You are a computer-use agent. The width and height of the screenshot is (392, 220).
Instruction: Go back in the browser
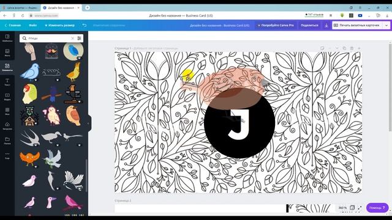pyautogui.click(x=5, y=15)
